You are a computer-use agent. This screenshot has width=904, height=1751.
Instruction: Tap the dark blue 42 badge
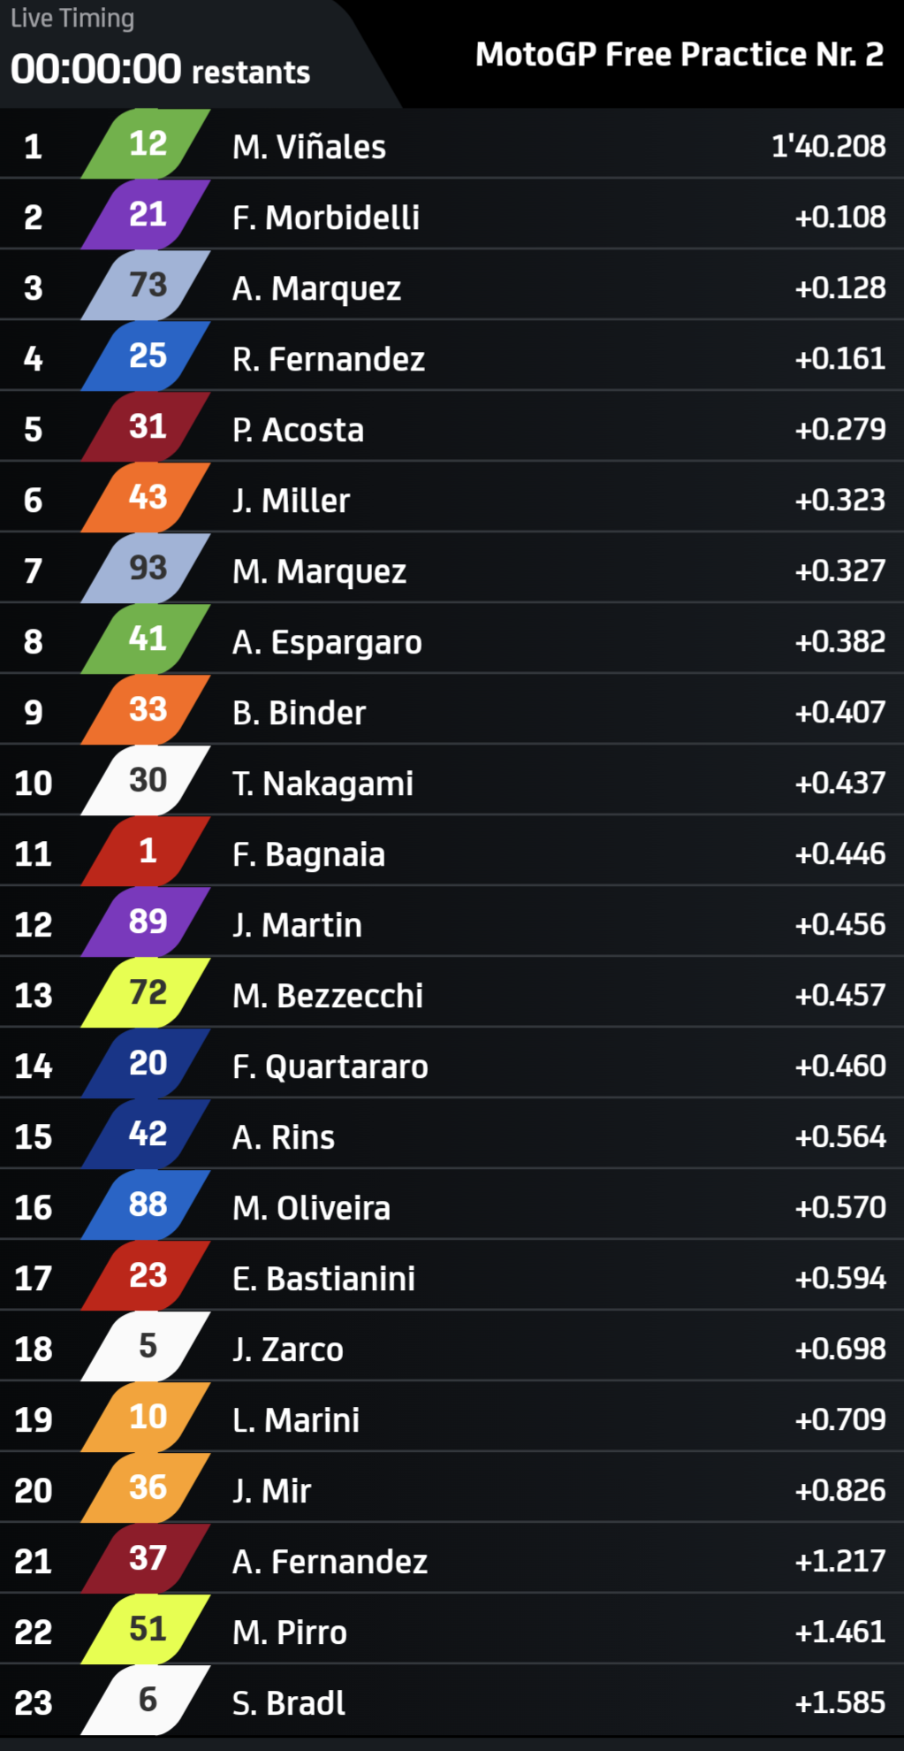pyautogui.click(x=146, y=1134)
